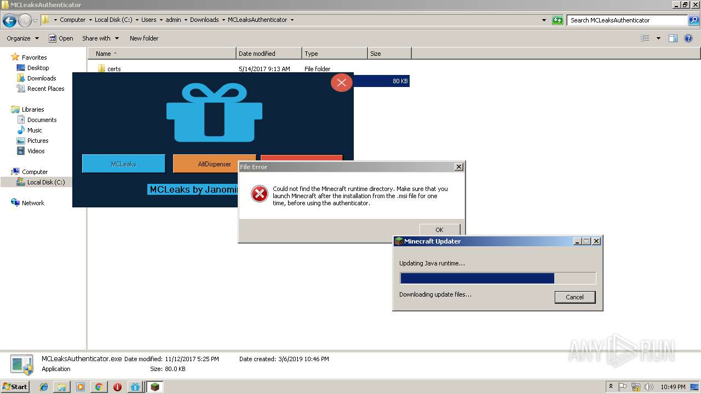Viewport: 701px width, 394px height.
Task: Launch Google Chrome from taskbar
Action: click(99, 387)
